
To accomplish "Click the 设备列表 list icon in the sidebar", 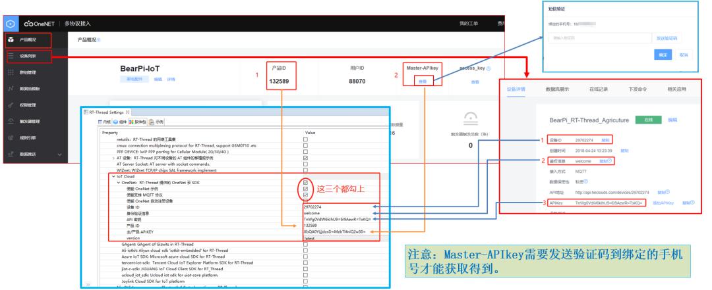I will click(11, 56).
